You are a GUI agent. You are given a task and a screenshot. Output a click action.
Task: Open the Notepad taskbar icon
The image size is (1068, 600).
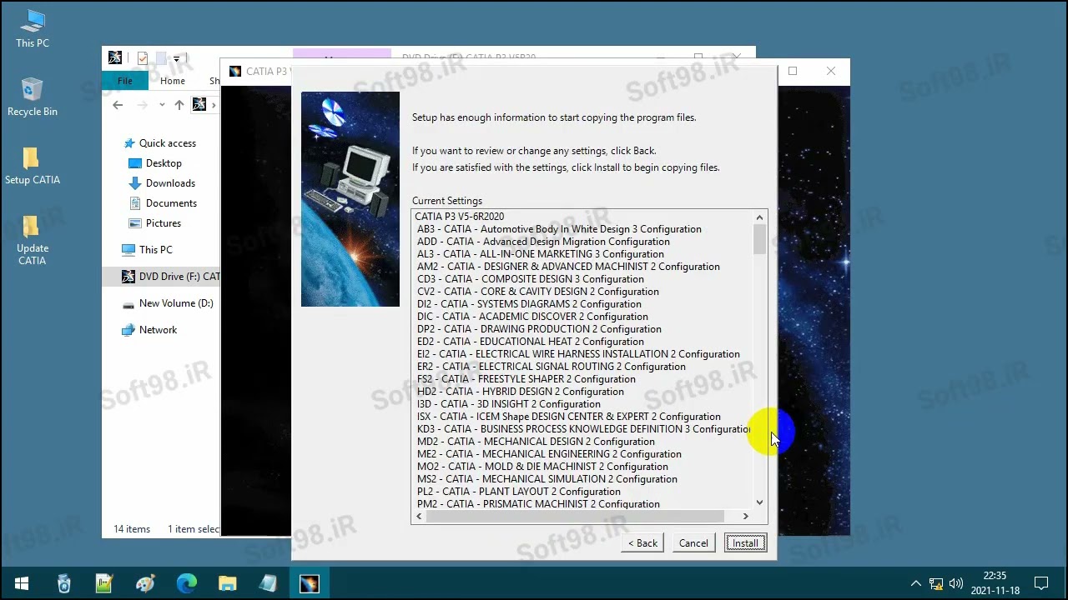[x=268, y=583]
